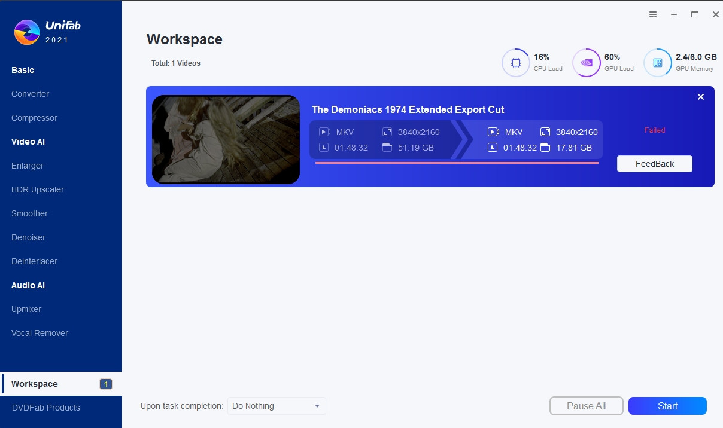723x428 pixels.
Task: Click the task progress bar
Action: click(x=457, y=163)
